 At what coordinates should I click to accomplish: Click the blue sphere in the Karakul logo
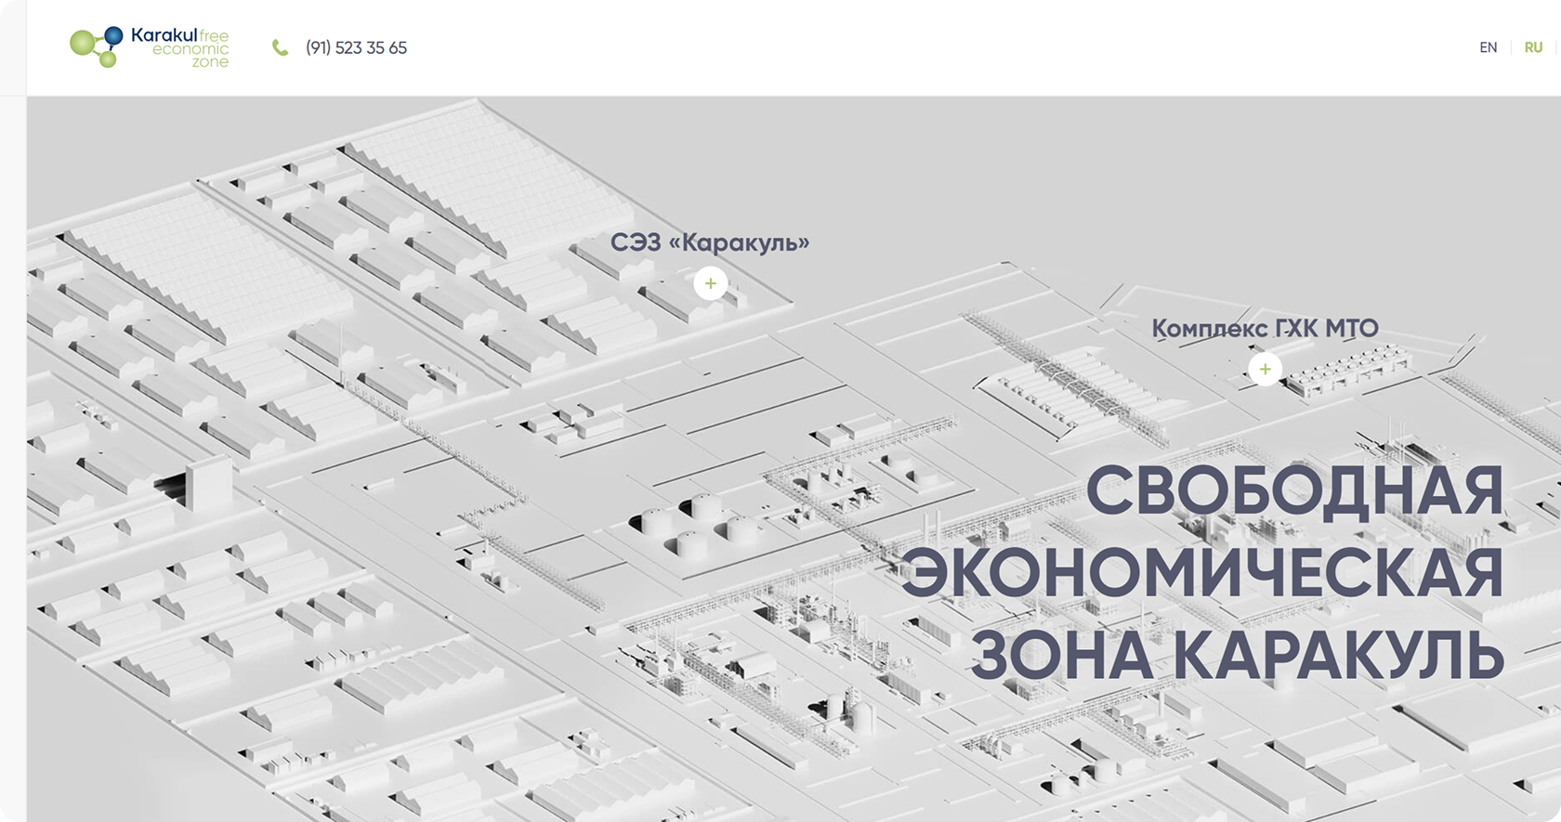click(112, 35)
